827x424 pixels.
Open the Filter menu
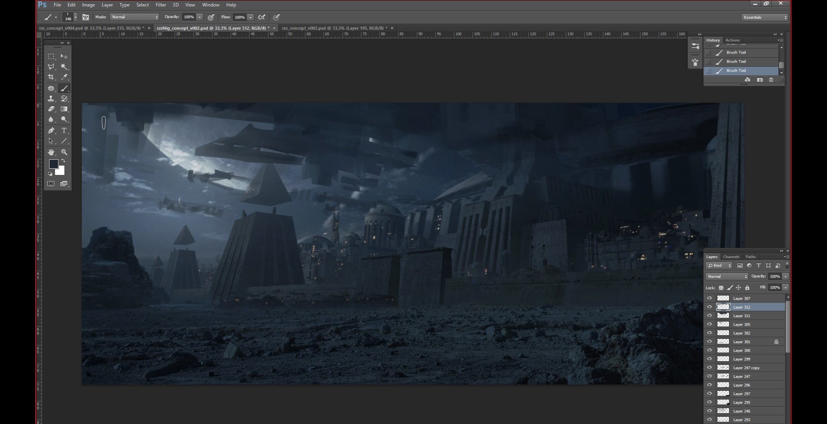(161, 5)
